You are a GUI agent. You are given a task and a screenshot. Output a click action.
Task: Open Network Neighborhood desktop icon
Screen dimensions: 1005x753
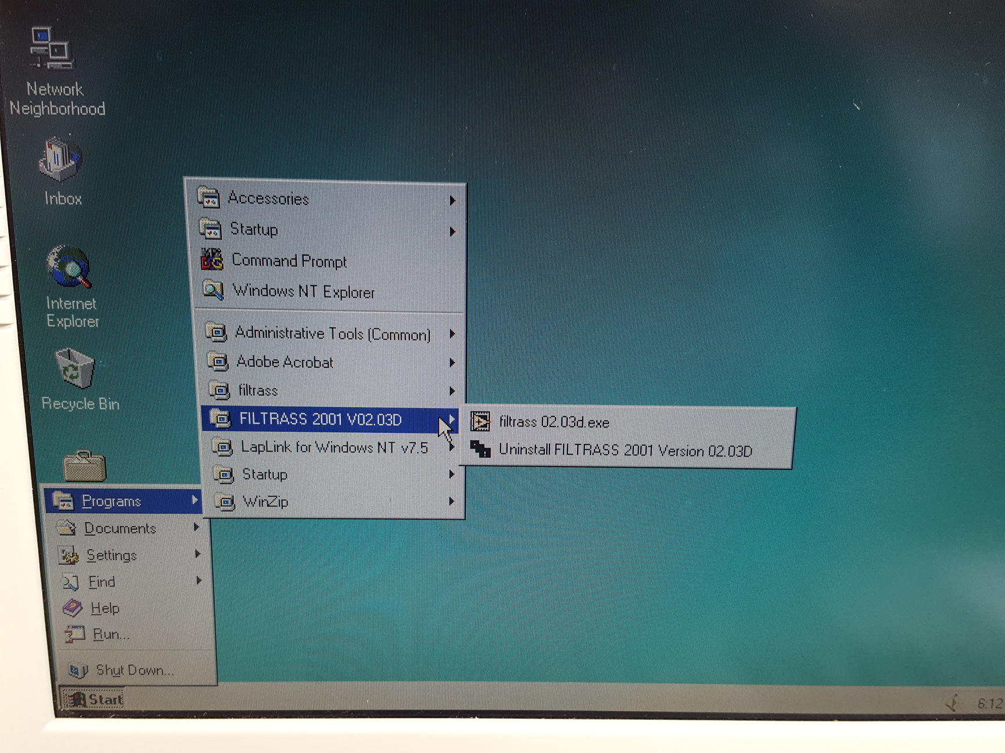tap(52, 49)
